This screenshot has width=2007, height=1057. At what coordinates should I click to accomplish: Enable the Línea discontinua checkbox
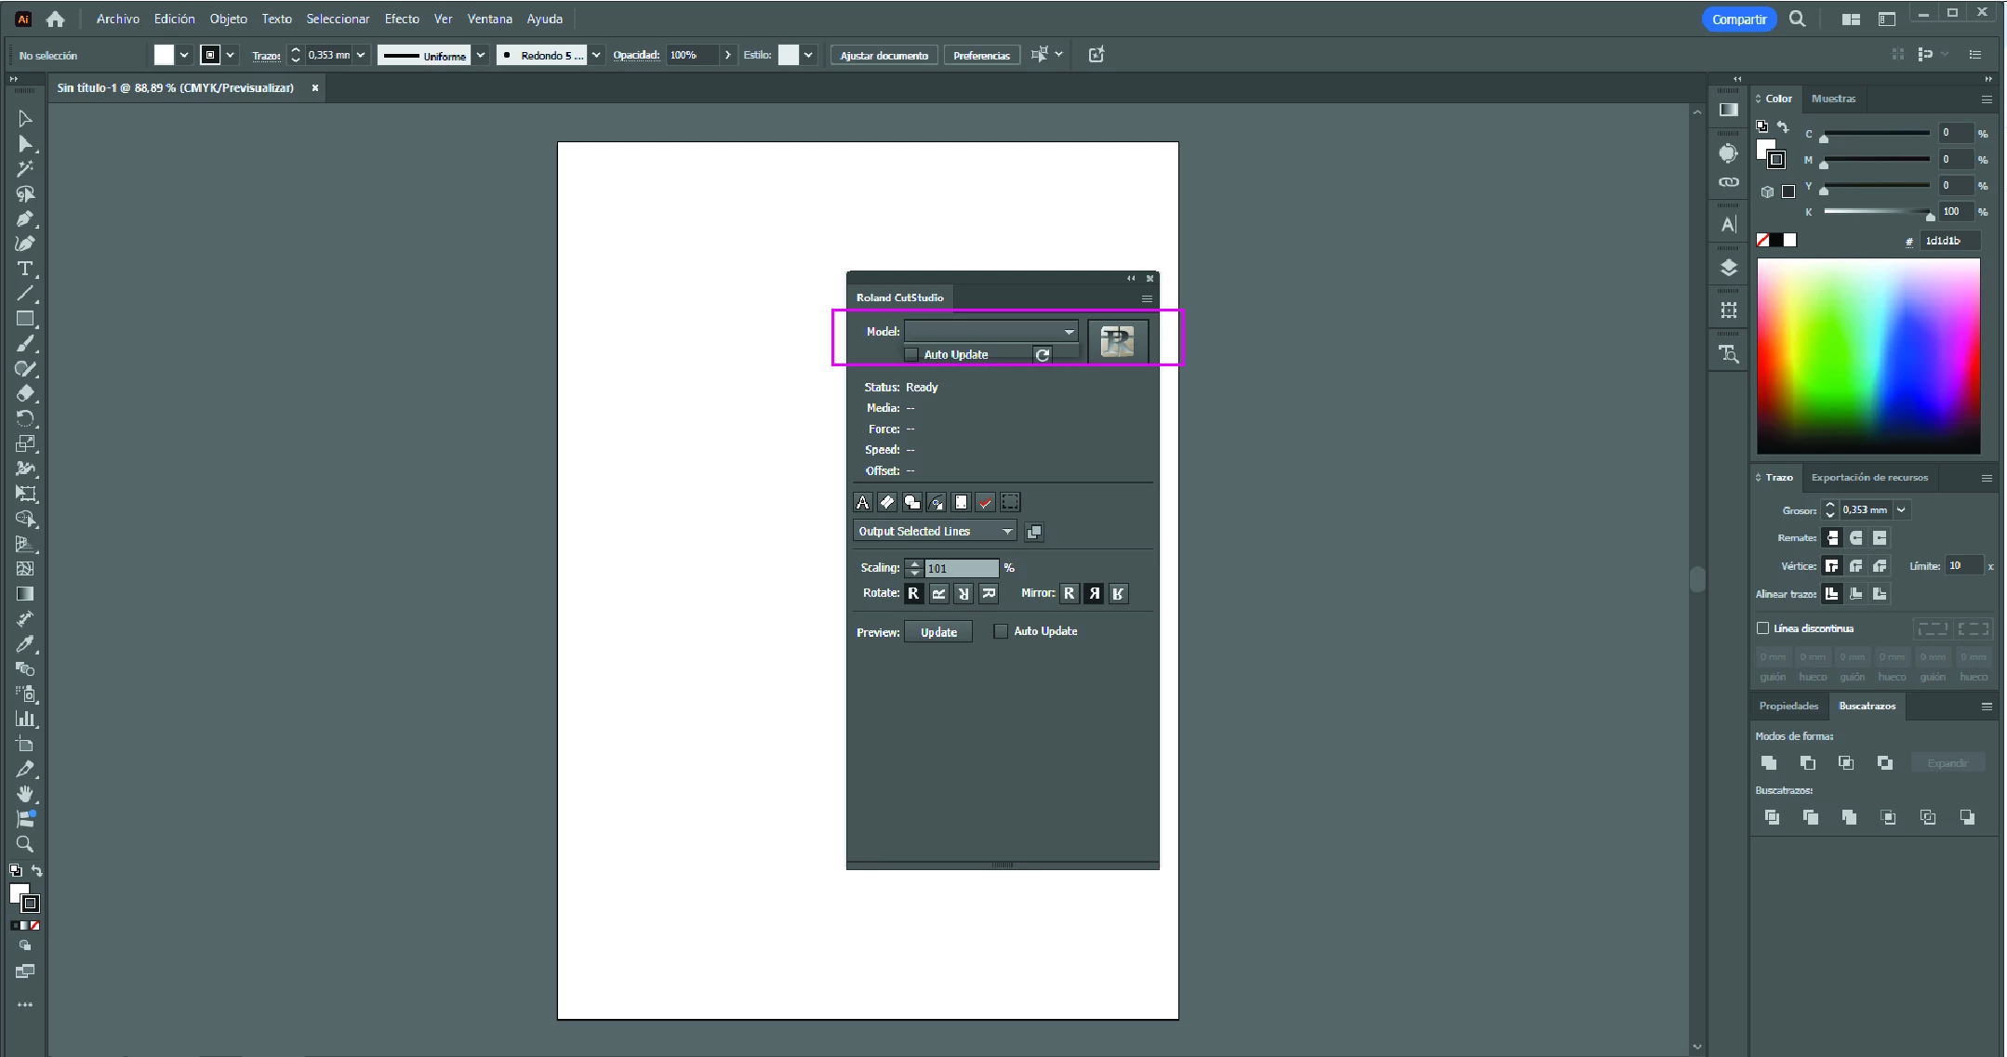(x=1762, y=628)
